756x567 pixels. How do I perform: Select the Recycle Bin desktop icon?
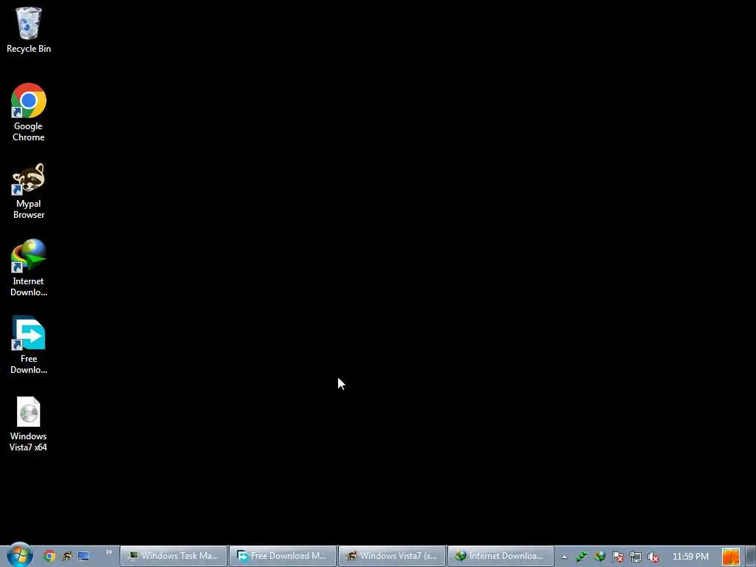(x=29, y=30)
